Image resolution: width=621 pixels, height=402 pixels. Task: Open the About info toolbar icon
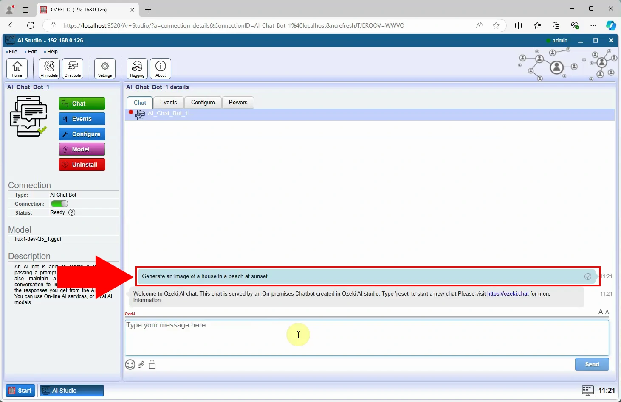pos(161,68)
